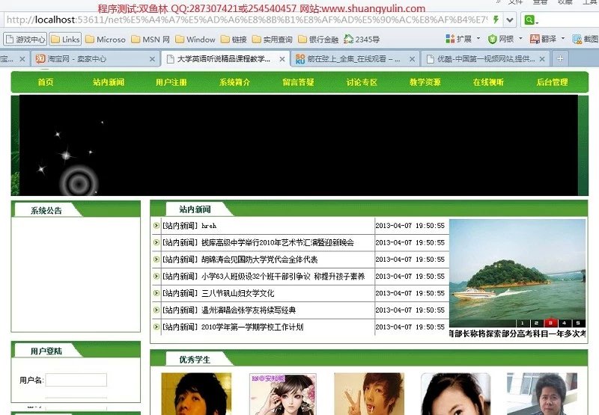599x415 pixels.
Task: Click the localhost address bar
Action: [246, 20]
